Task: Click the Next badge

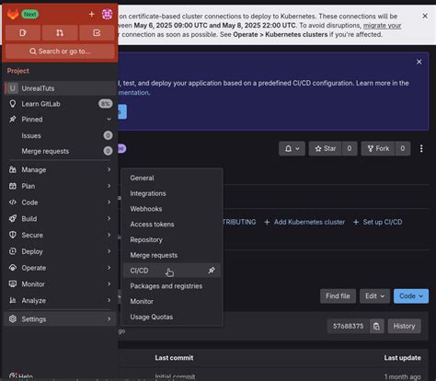Action: 30,14
